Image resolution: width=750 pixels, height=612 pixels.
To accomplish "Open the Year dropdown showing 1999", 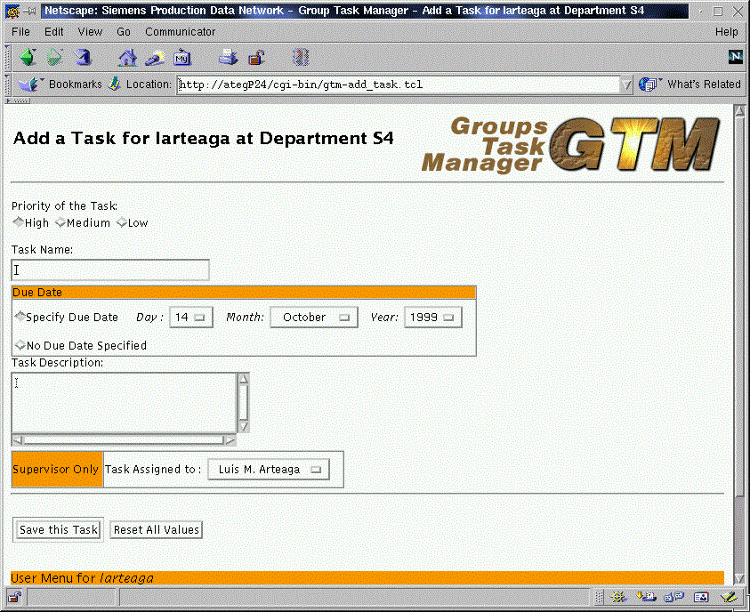I will tap(433, 317).
